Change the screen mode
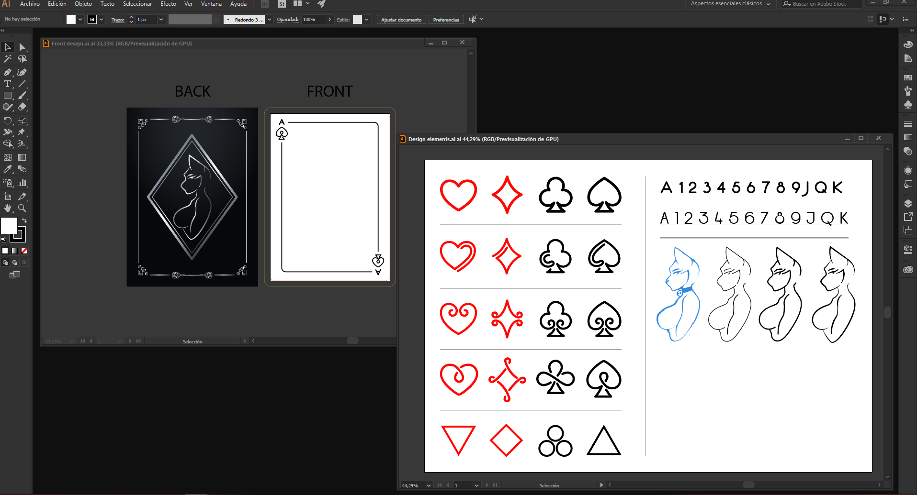This screenshot has width=917, height=495. (x=15, y=275)
